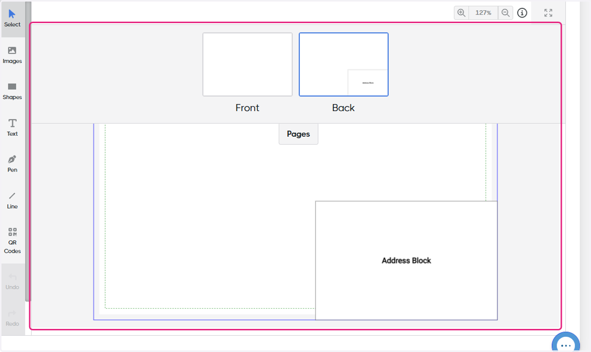The height and width of the screenshot is (352, 591).
Task: Select the Back page thumbnail
Action: (344, 64)
